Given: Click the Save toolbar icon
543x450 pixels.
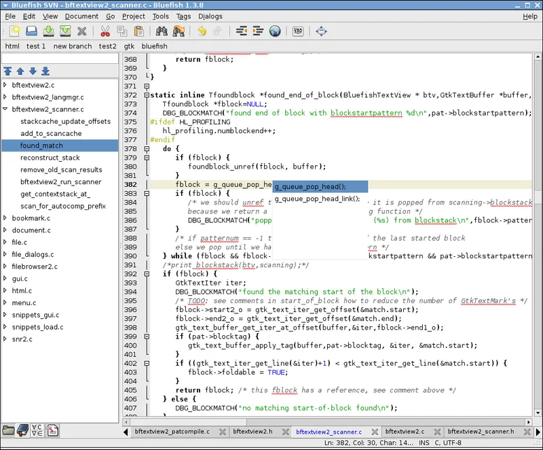Looking at the screenshot, I should pos(48,31).
